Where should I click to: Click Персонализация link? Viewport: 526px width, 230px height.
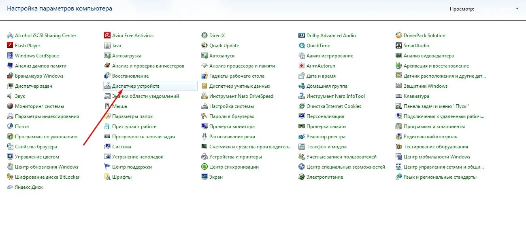click(325, 116)
